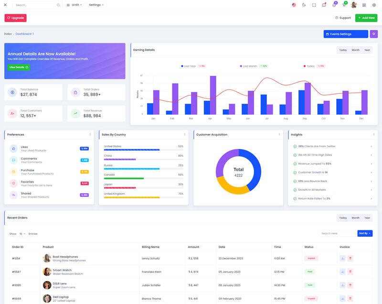Open the shopping cart icon

click(344, 5)
